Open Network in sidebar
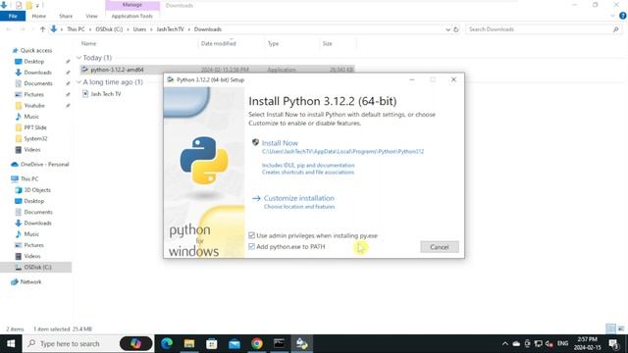 pyautogui.click(x=30, y=281)
